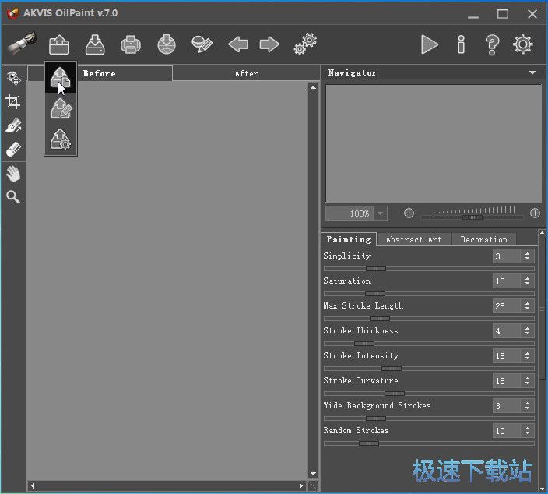Click the Redo right arrow icon
This screenshot has width=548, height=494.
(269, 44)
